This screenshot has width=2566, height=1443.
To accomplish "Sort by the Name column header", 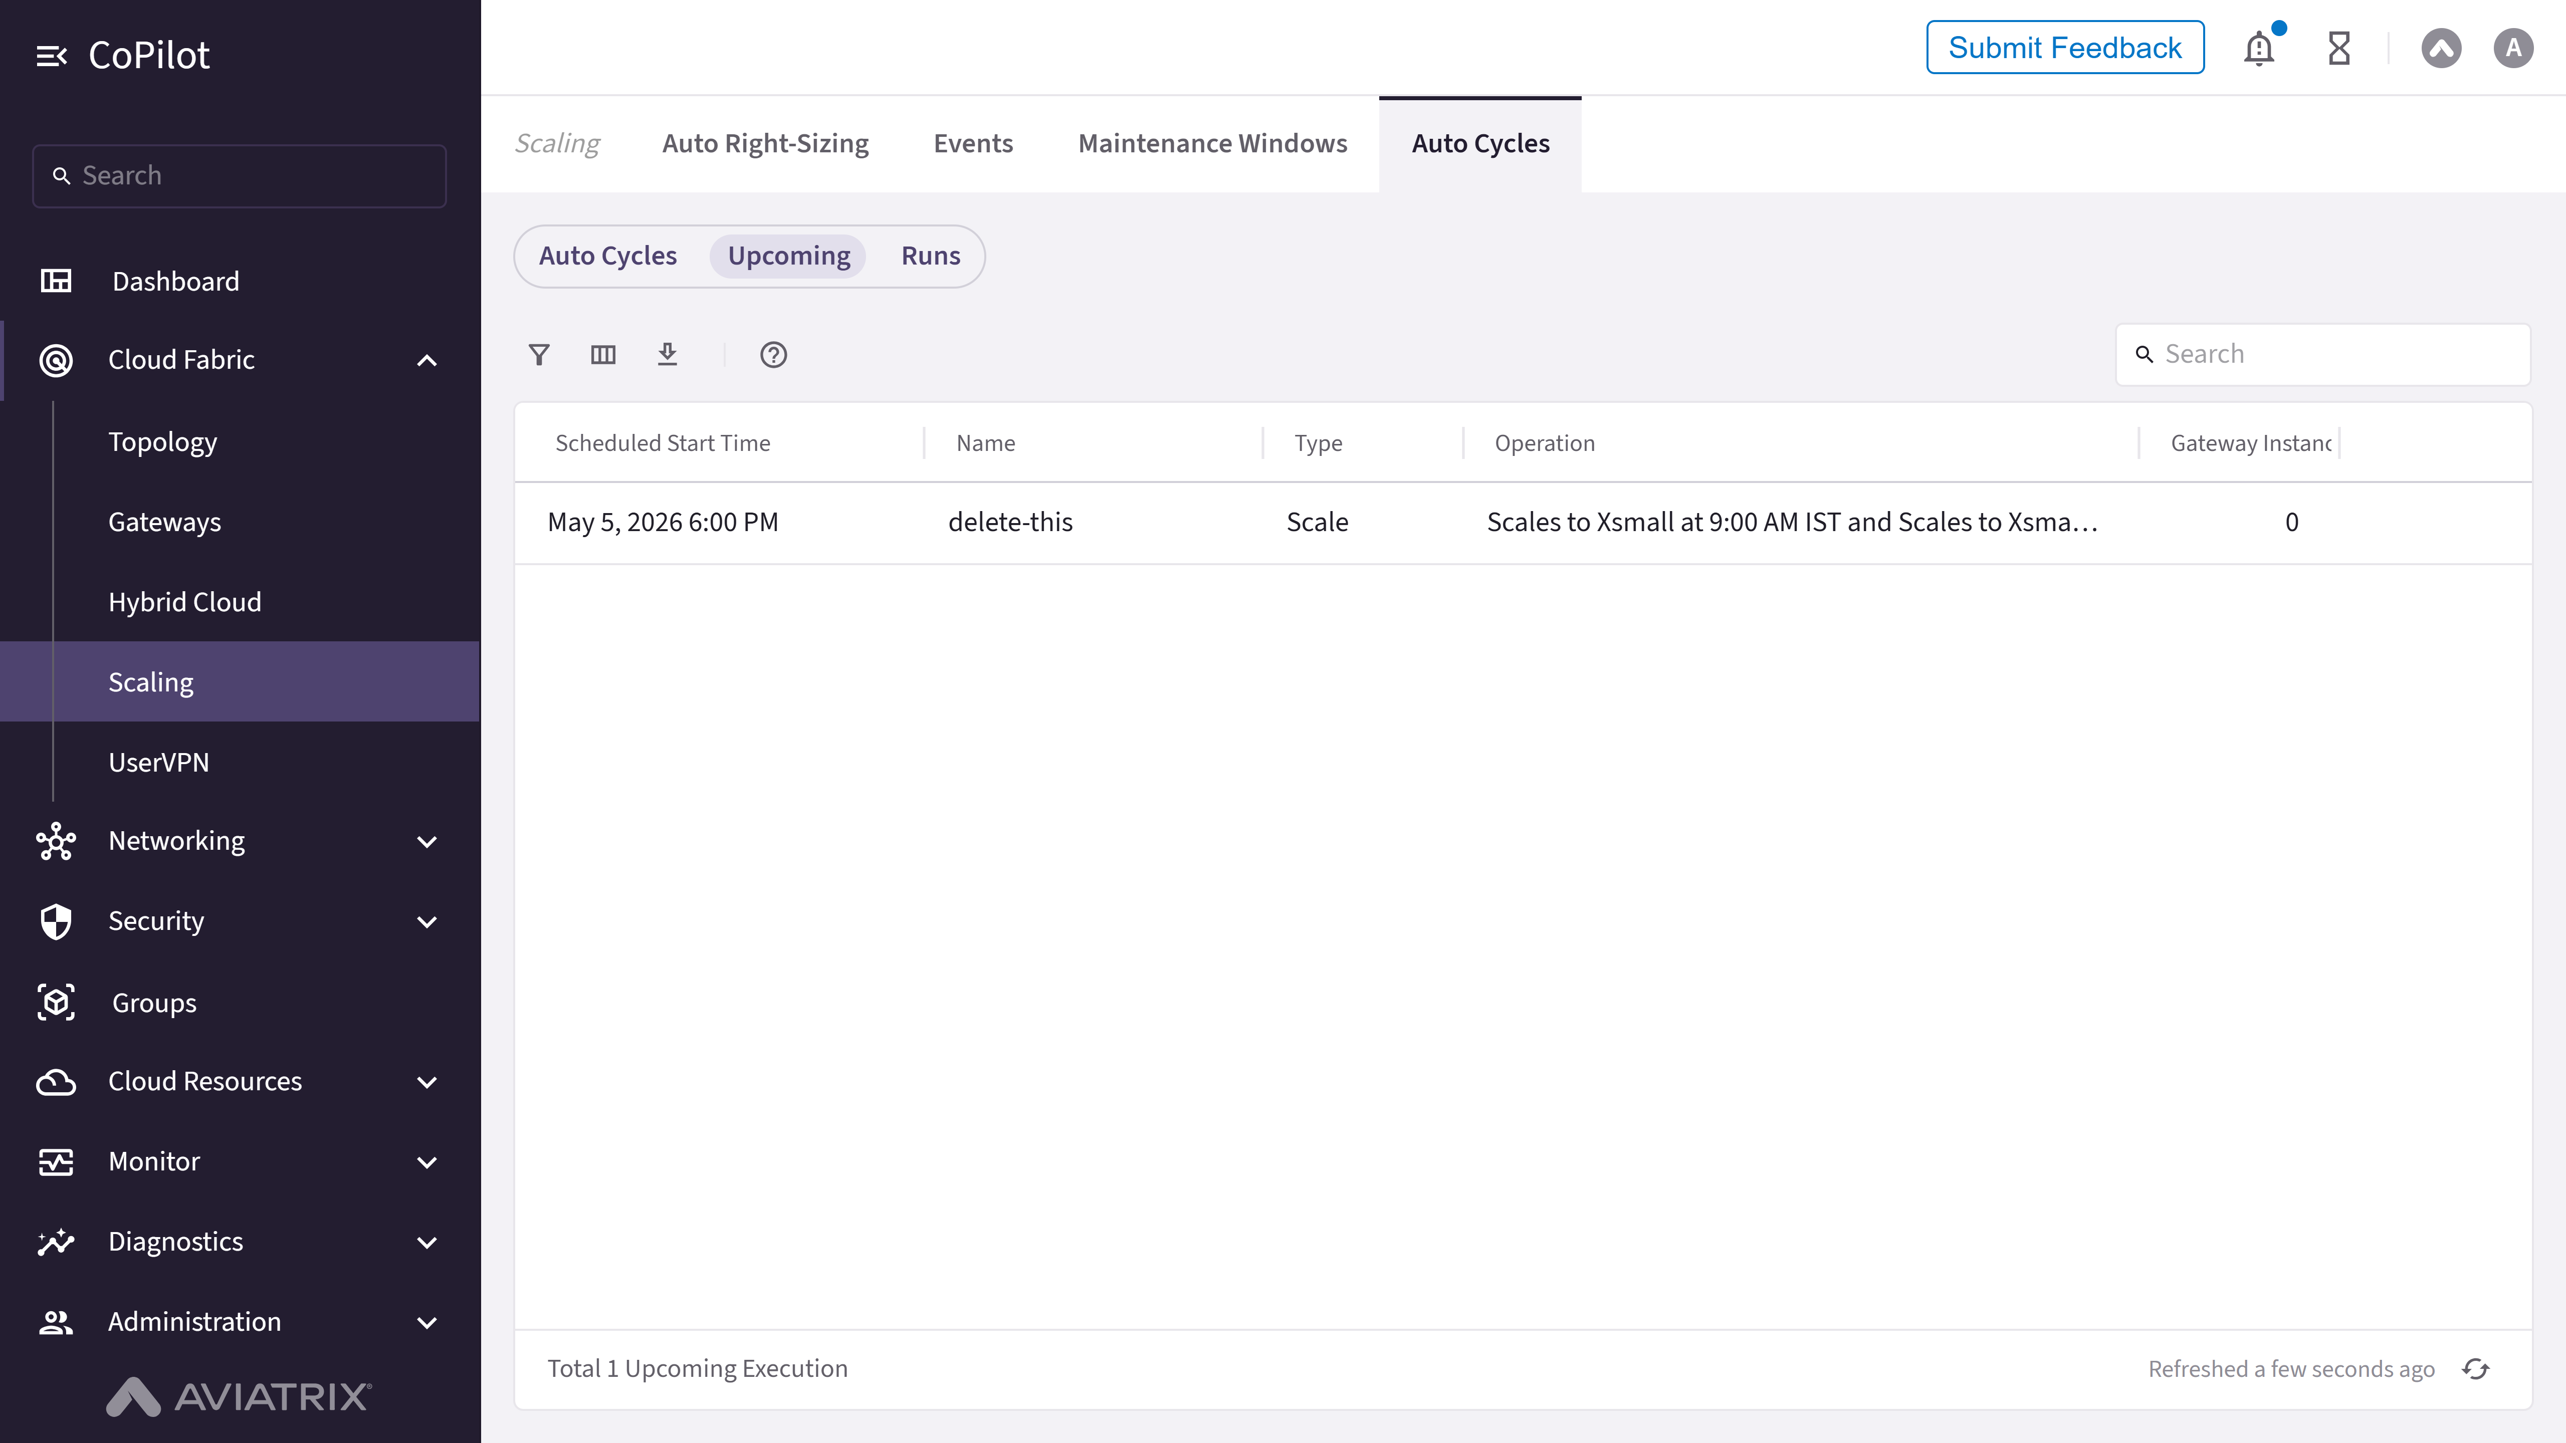I will (985, 443).
